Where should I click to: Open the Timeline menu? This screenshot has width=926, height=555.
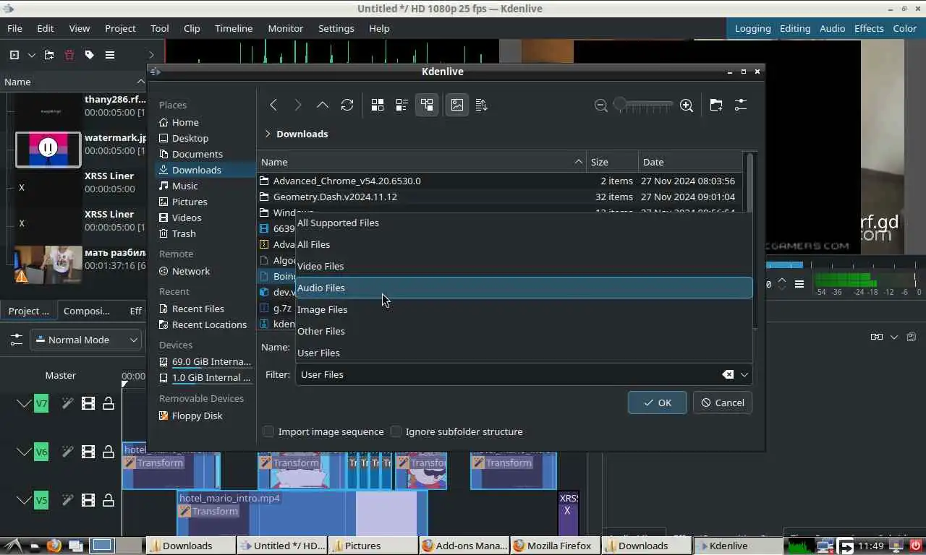coord(234,28)
